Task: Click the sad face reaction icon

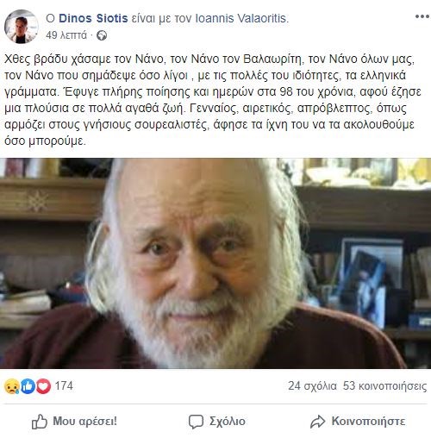Action: pyautogui.click(x=12, y=386)
